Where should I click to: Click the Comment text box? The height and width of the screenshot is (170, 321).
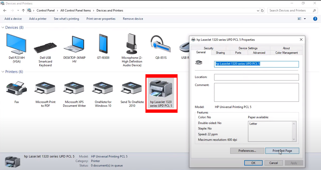[x=256, y=92]
